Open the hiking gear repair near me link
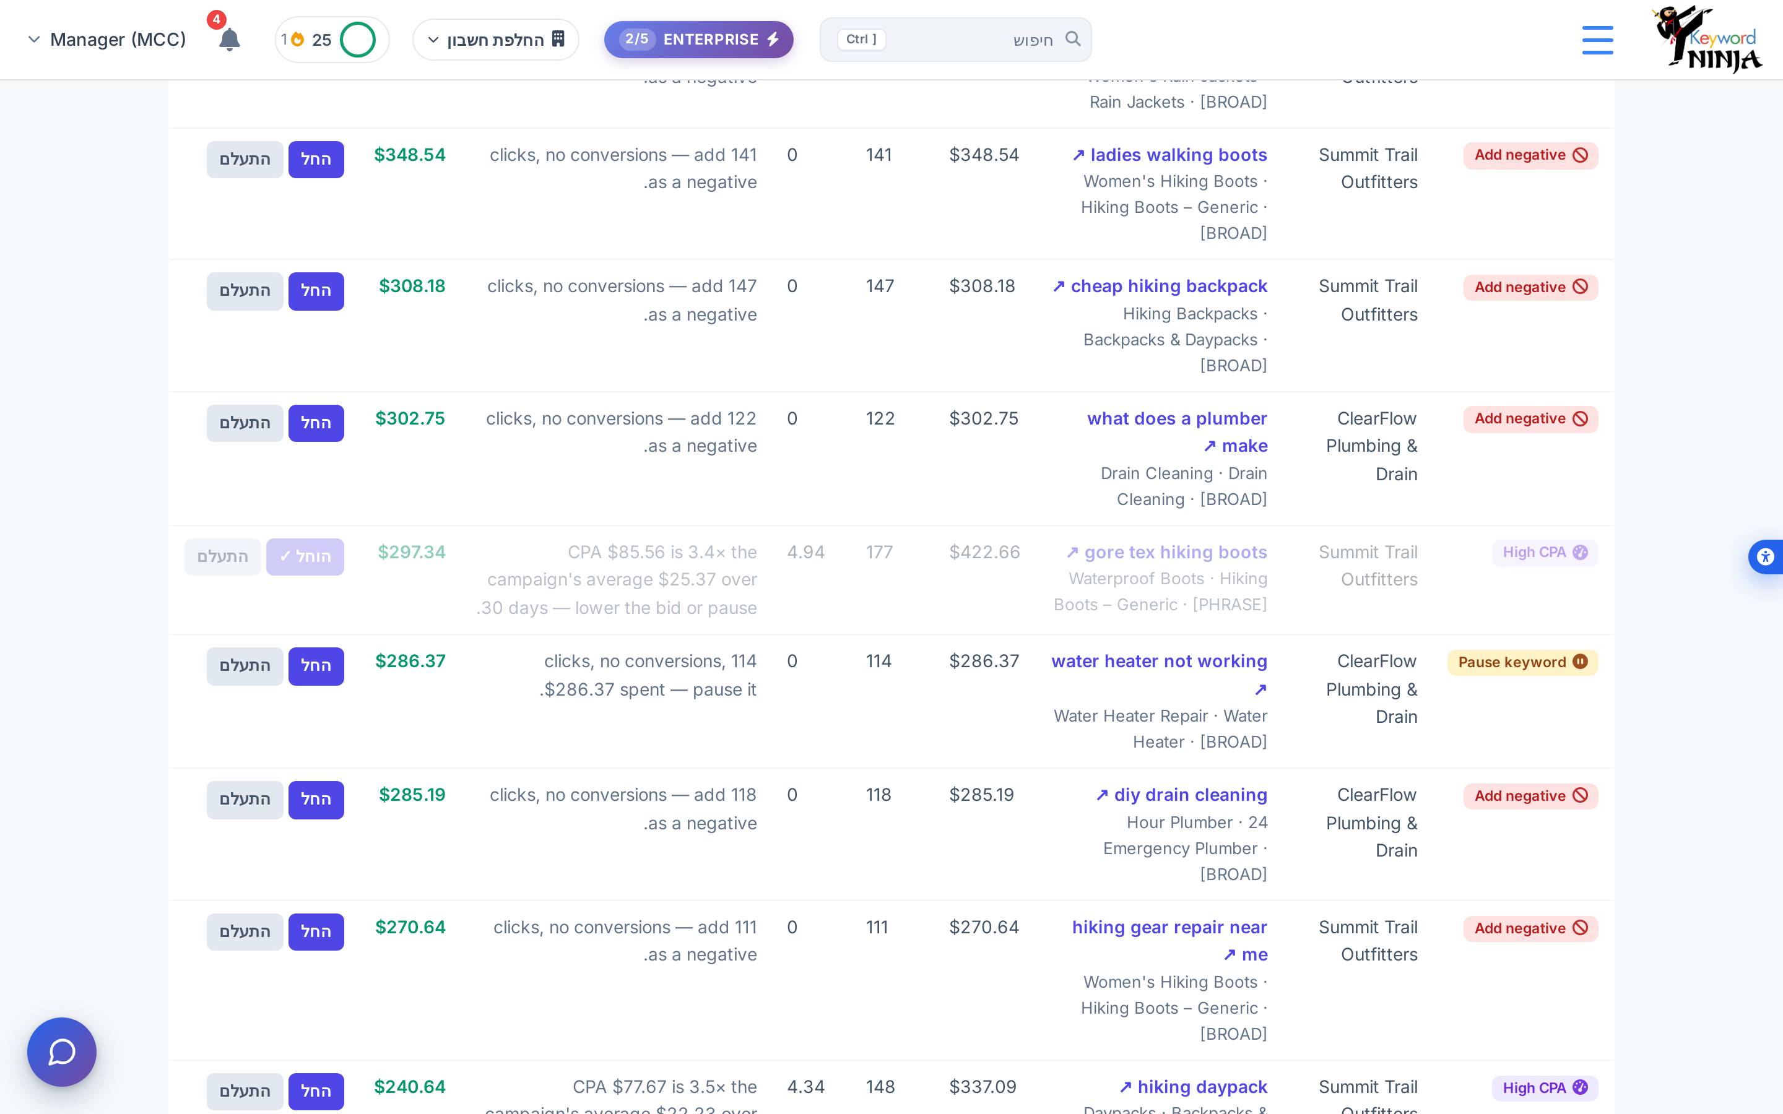1783x1114 pixels. pyautogui.click(x=1170, y=941)
